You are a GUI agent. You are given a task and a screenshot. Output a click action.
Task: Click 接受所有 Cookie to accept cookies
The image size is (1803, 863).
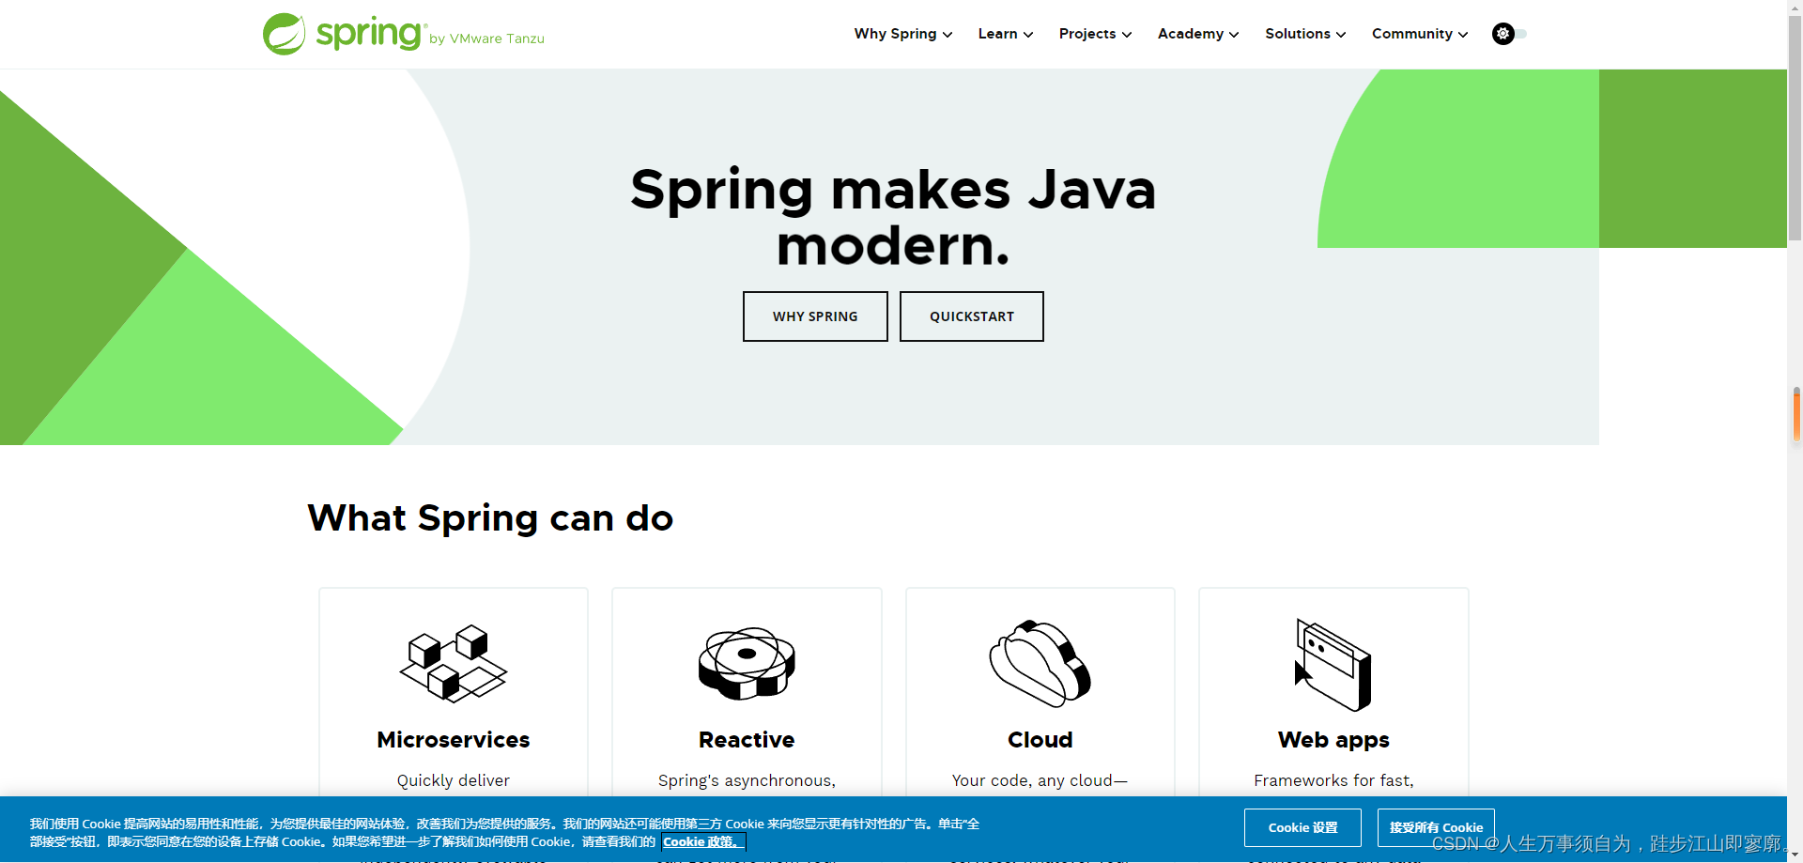1435,827
